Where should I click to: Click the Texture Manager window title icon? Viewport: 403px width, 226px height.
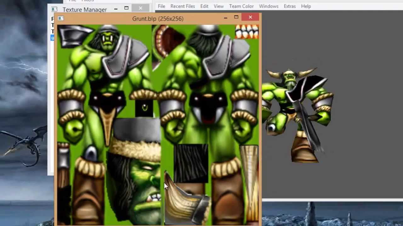pos(54,9)
